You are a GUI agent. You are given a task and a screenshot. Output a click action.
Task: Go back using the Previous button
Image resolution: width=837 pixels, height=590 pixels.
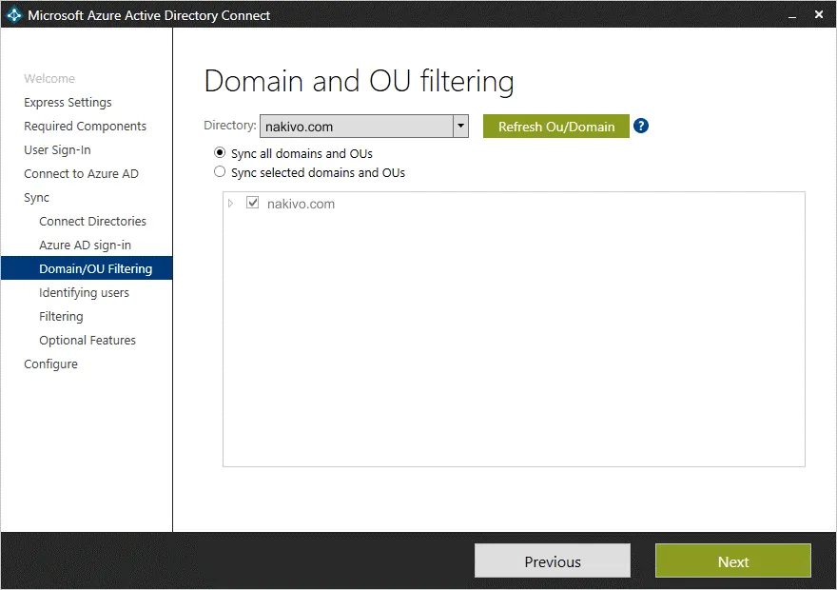552,560
